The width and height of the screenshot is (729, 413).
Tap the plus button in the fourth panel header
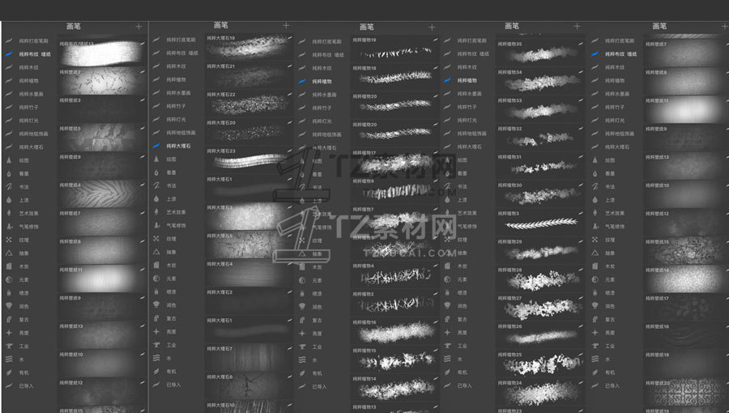pyautogui.click(x=577, y=26)
